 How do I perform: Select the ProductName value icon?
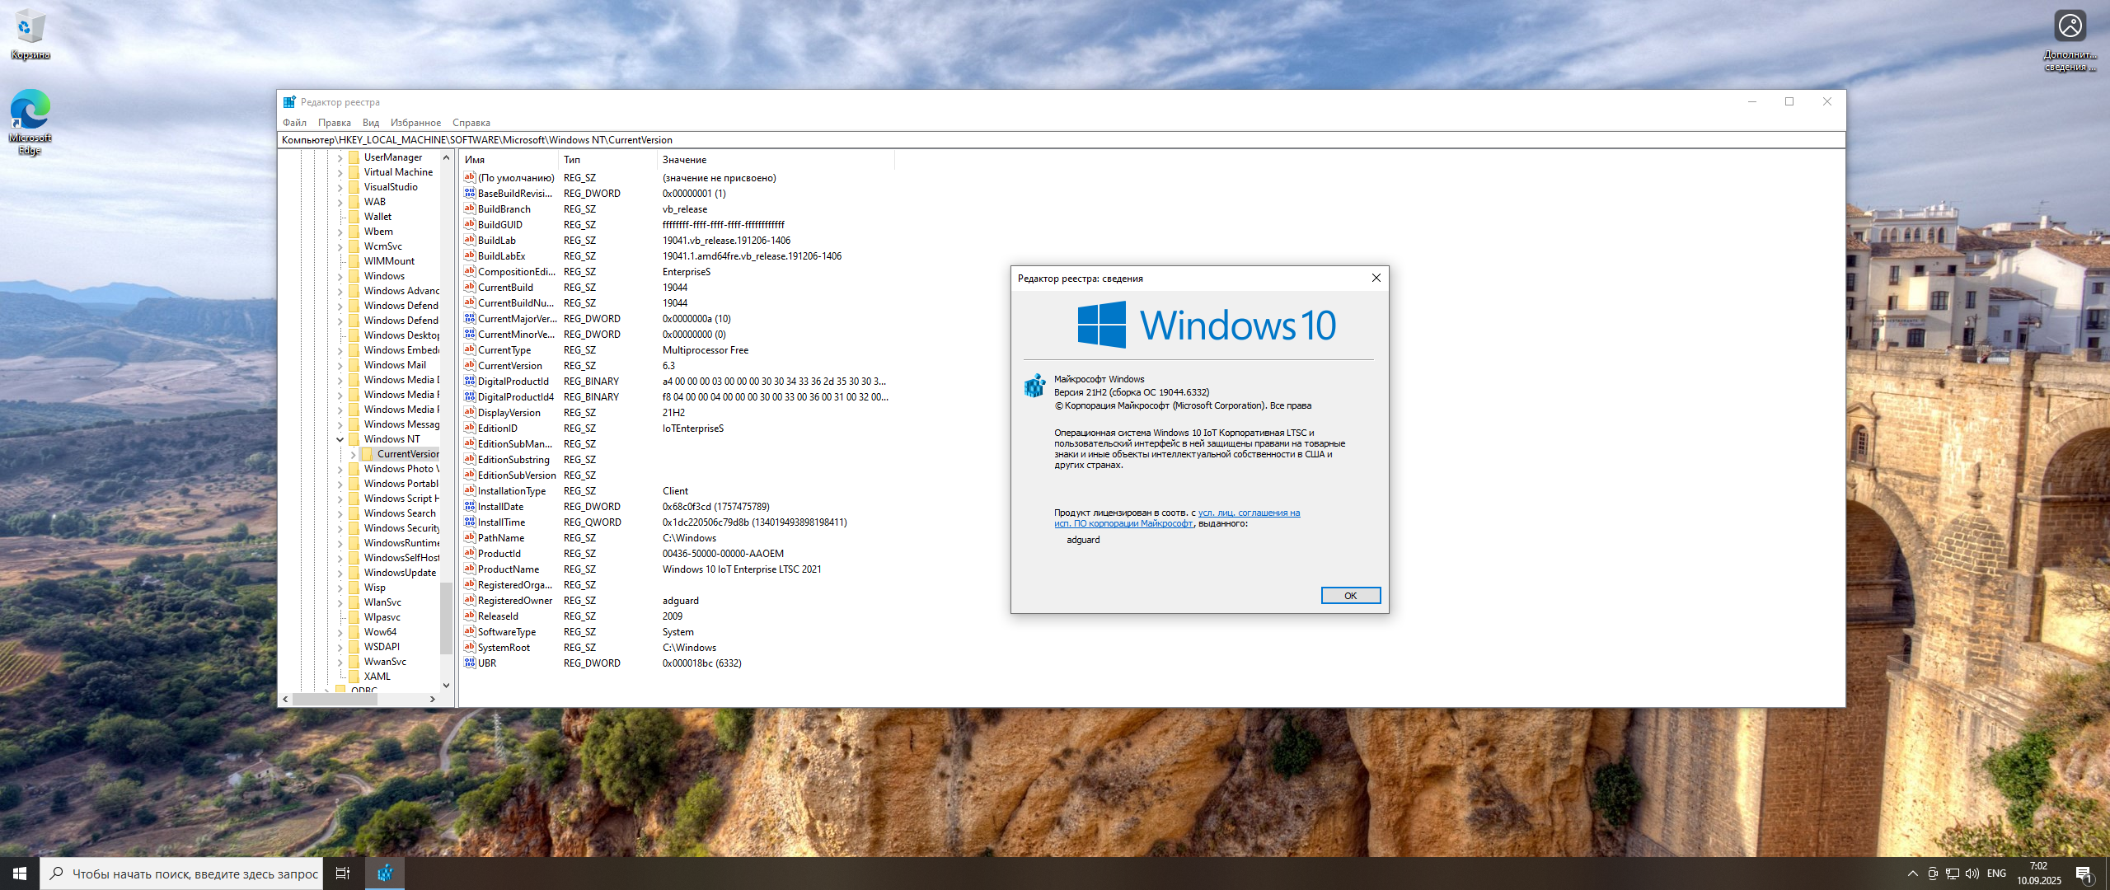(x=469, y=569)
